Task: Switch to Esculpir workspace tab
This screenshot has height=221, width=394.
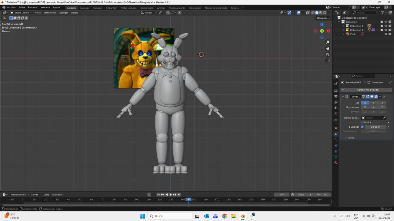Action: [98, 8]
